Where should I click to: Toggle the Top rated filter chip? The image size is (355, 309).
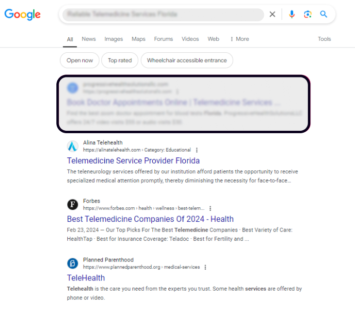(120, 61)
